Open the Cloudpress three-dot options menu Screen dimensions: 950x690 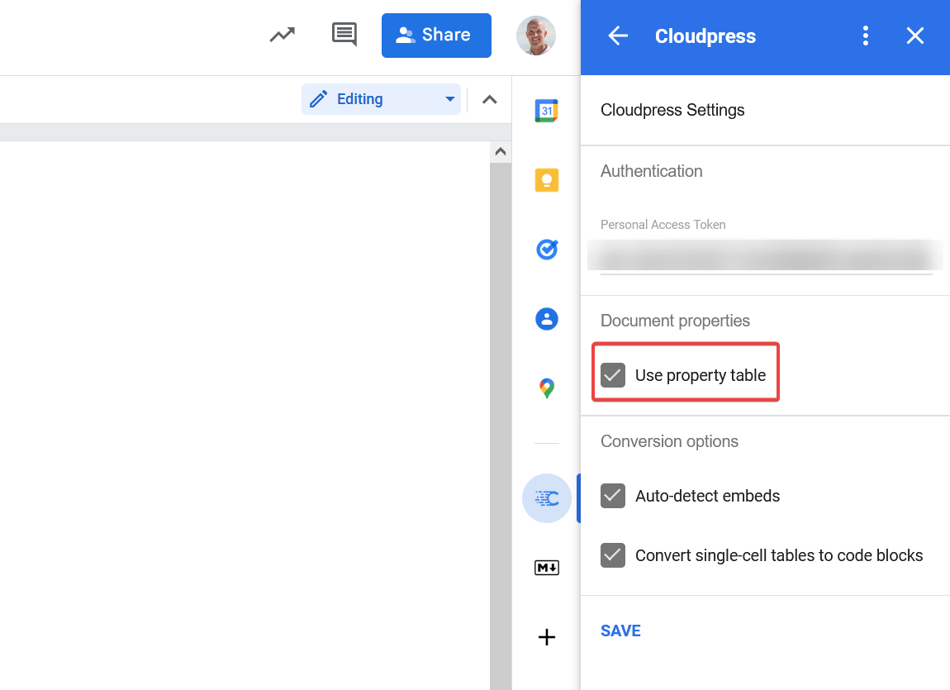(x=865, y=36)
